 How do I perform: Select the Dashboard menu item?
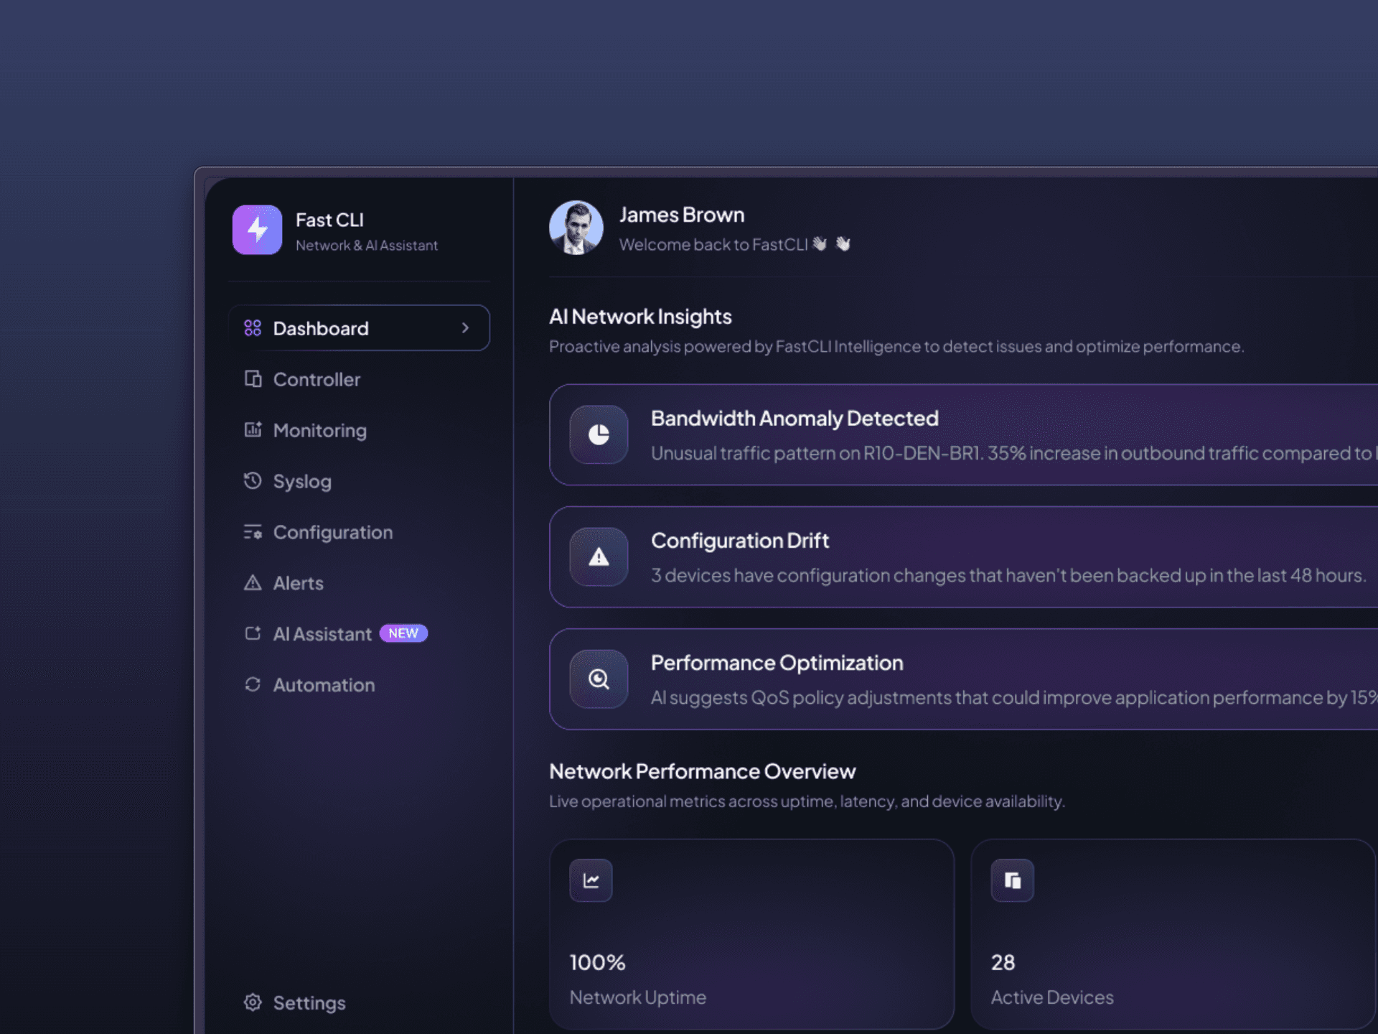point(321,329)
